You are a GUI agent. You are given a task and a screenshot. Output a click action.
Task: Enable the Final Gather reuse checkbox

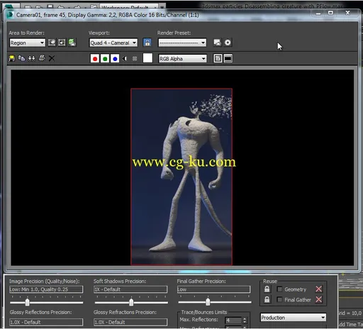tap(279, 300)
